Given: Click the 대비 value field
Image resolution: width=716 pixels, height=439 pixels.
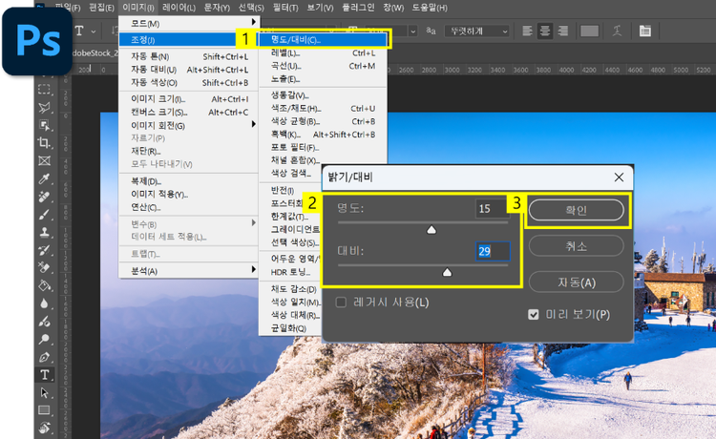Looking at the screenshot, I should (493, 251).
